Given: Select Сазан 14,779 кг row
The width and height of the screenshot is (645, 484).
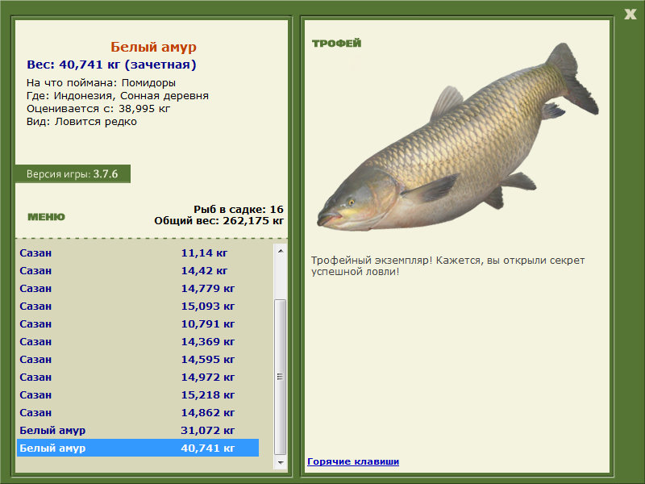Looking at the screenshot, I should [x=138, y=288].
